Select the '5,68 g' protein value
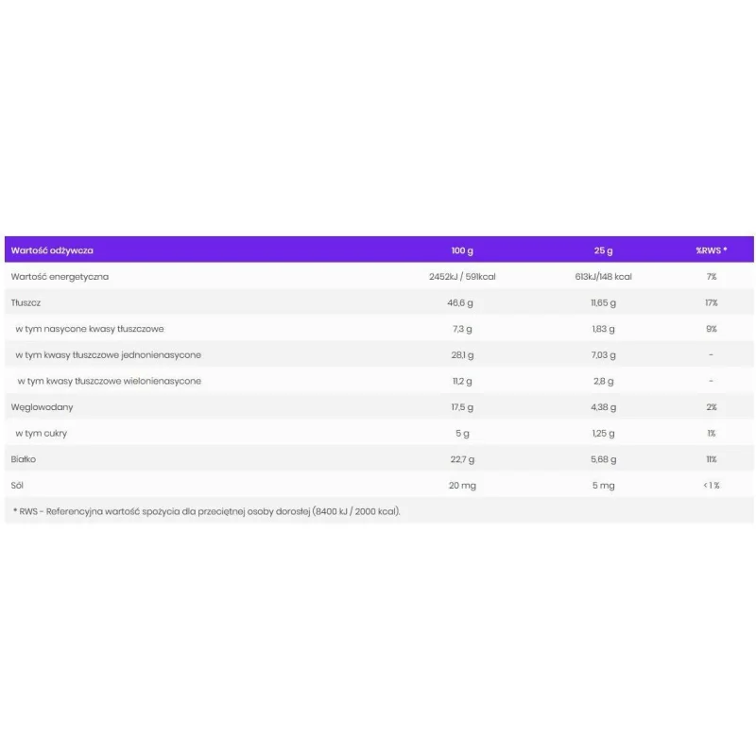The width and height of the screenshot is (756, 756). tap(603, 459)
